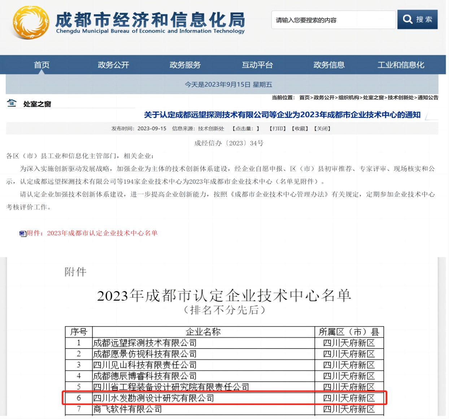Open the 首页 navigation tab
Image resolution: width=449 pixels, height=420 pixels.
(42, 65)
